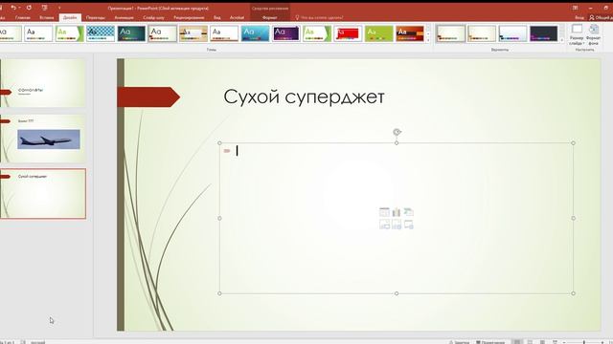Open the Главная ribbon tab
The width and height of the screenshot is (613, 344).
point(22,17)
